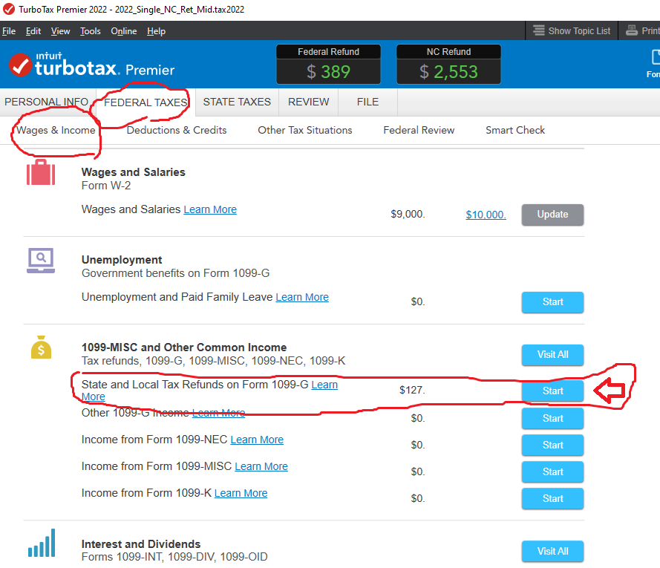Start the State and Local Tax Refunds section
The width and height of the screenshot is (660, 568).
pos(552,391)
